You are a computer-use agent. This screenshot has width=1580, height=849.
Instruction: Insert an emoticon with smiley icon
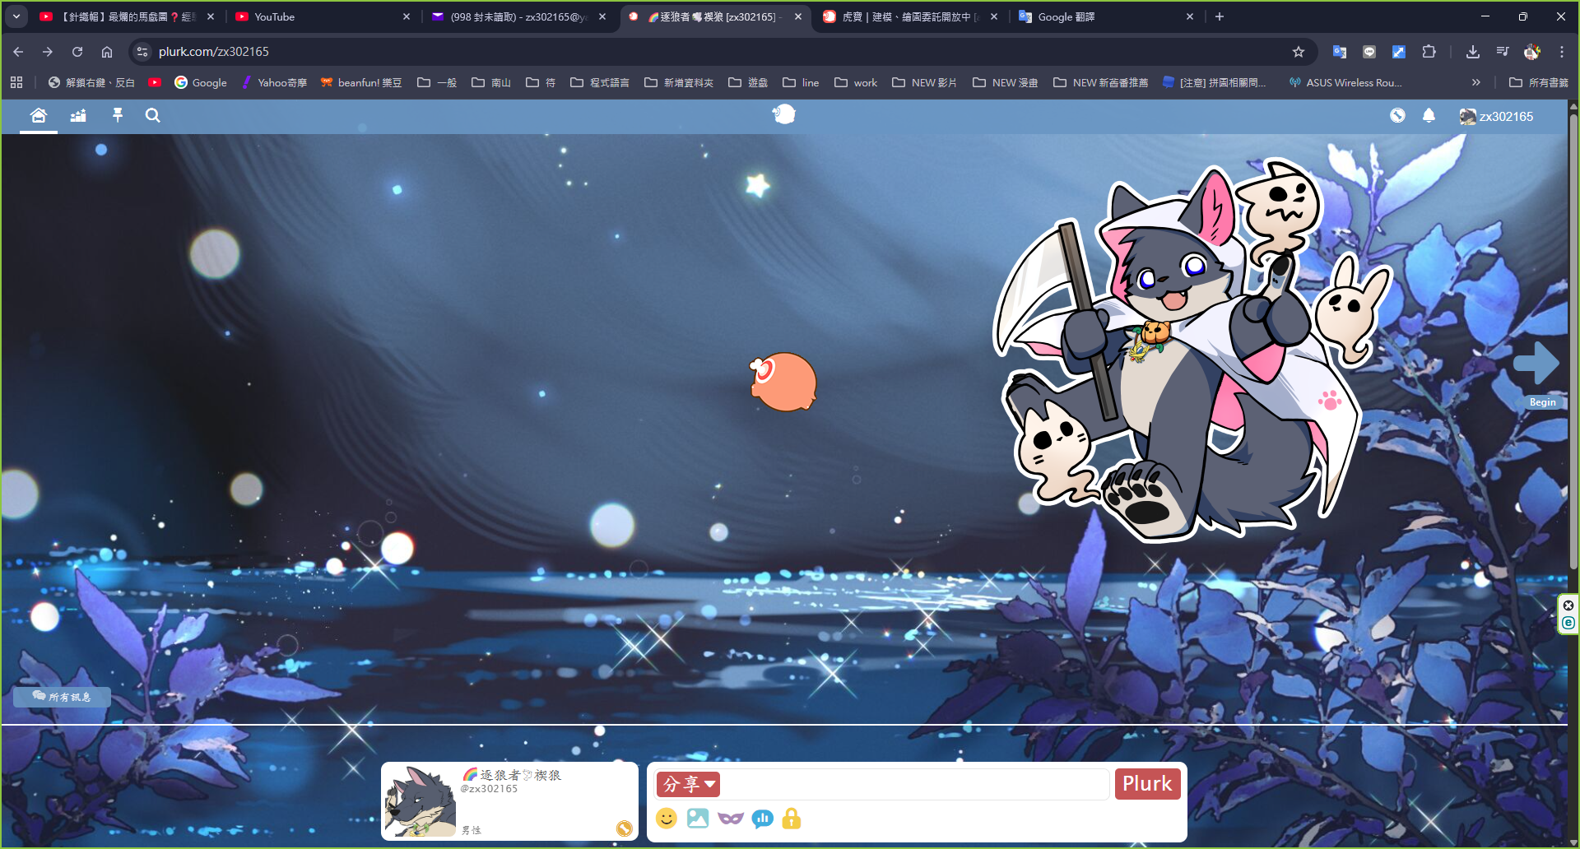(x=667, y=819)
